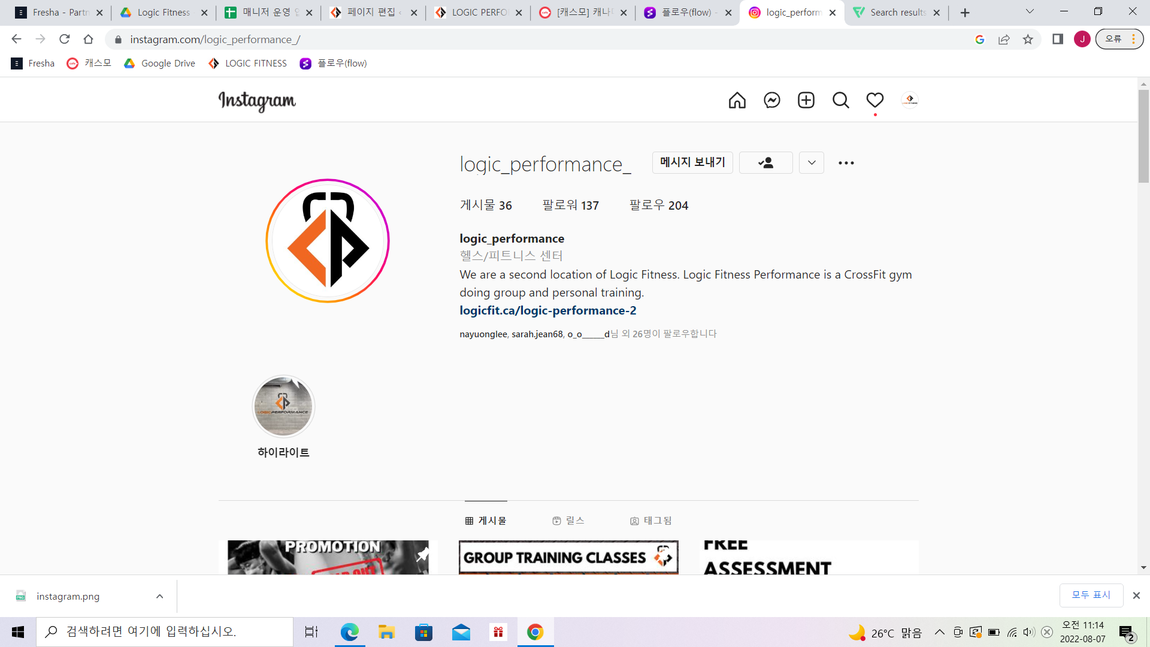Screen dimensions: 1150x647
Task: Expand instagram.png download options arrow
Action: pyautogui.click(x=159, y=596)
